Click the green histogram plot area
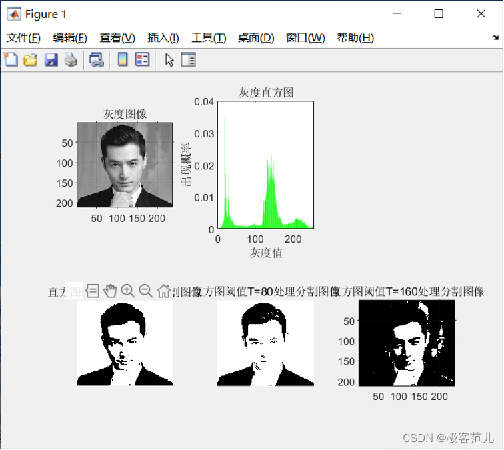The height and width of the screenshot is (450, 504). tap(265, 165)
